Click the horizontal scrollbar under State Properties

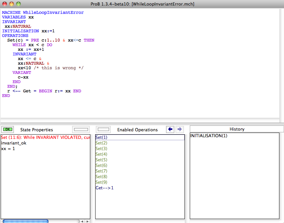26,221
